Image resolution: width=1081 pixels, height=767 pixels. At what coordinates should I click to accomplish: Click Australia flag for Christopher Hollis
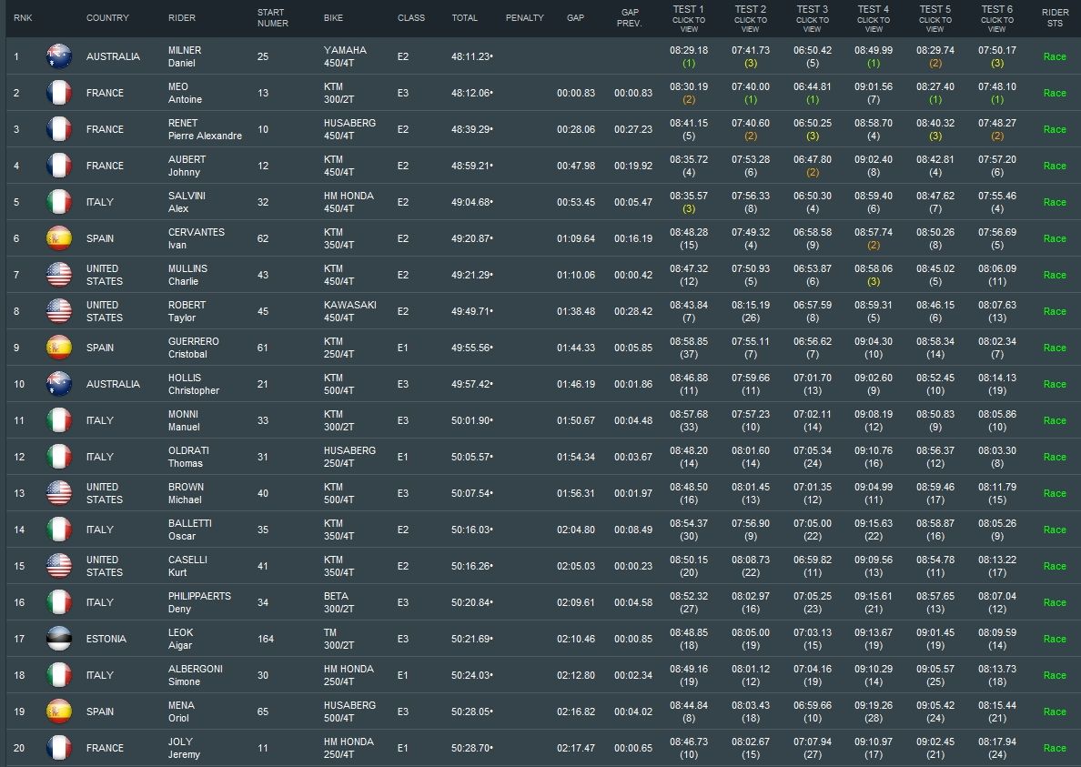click(59, 384)
